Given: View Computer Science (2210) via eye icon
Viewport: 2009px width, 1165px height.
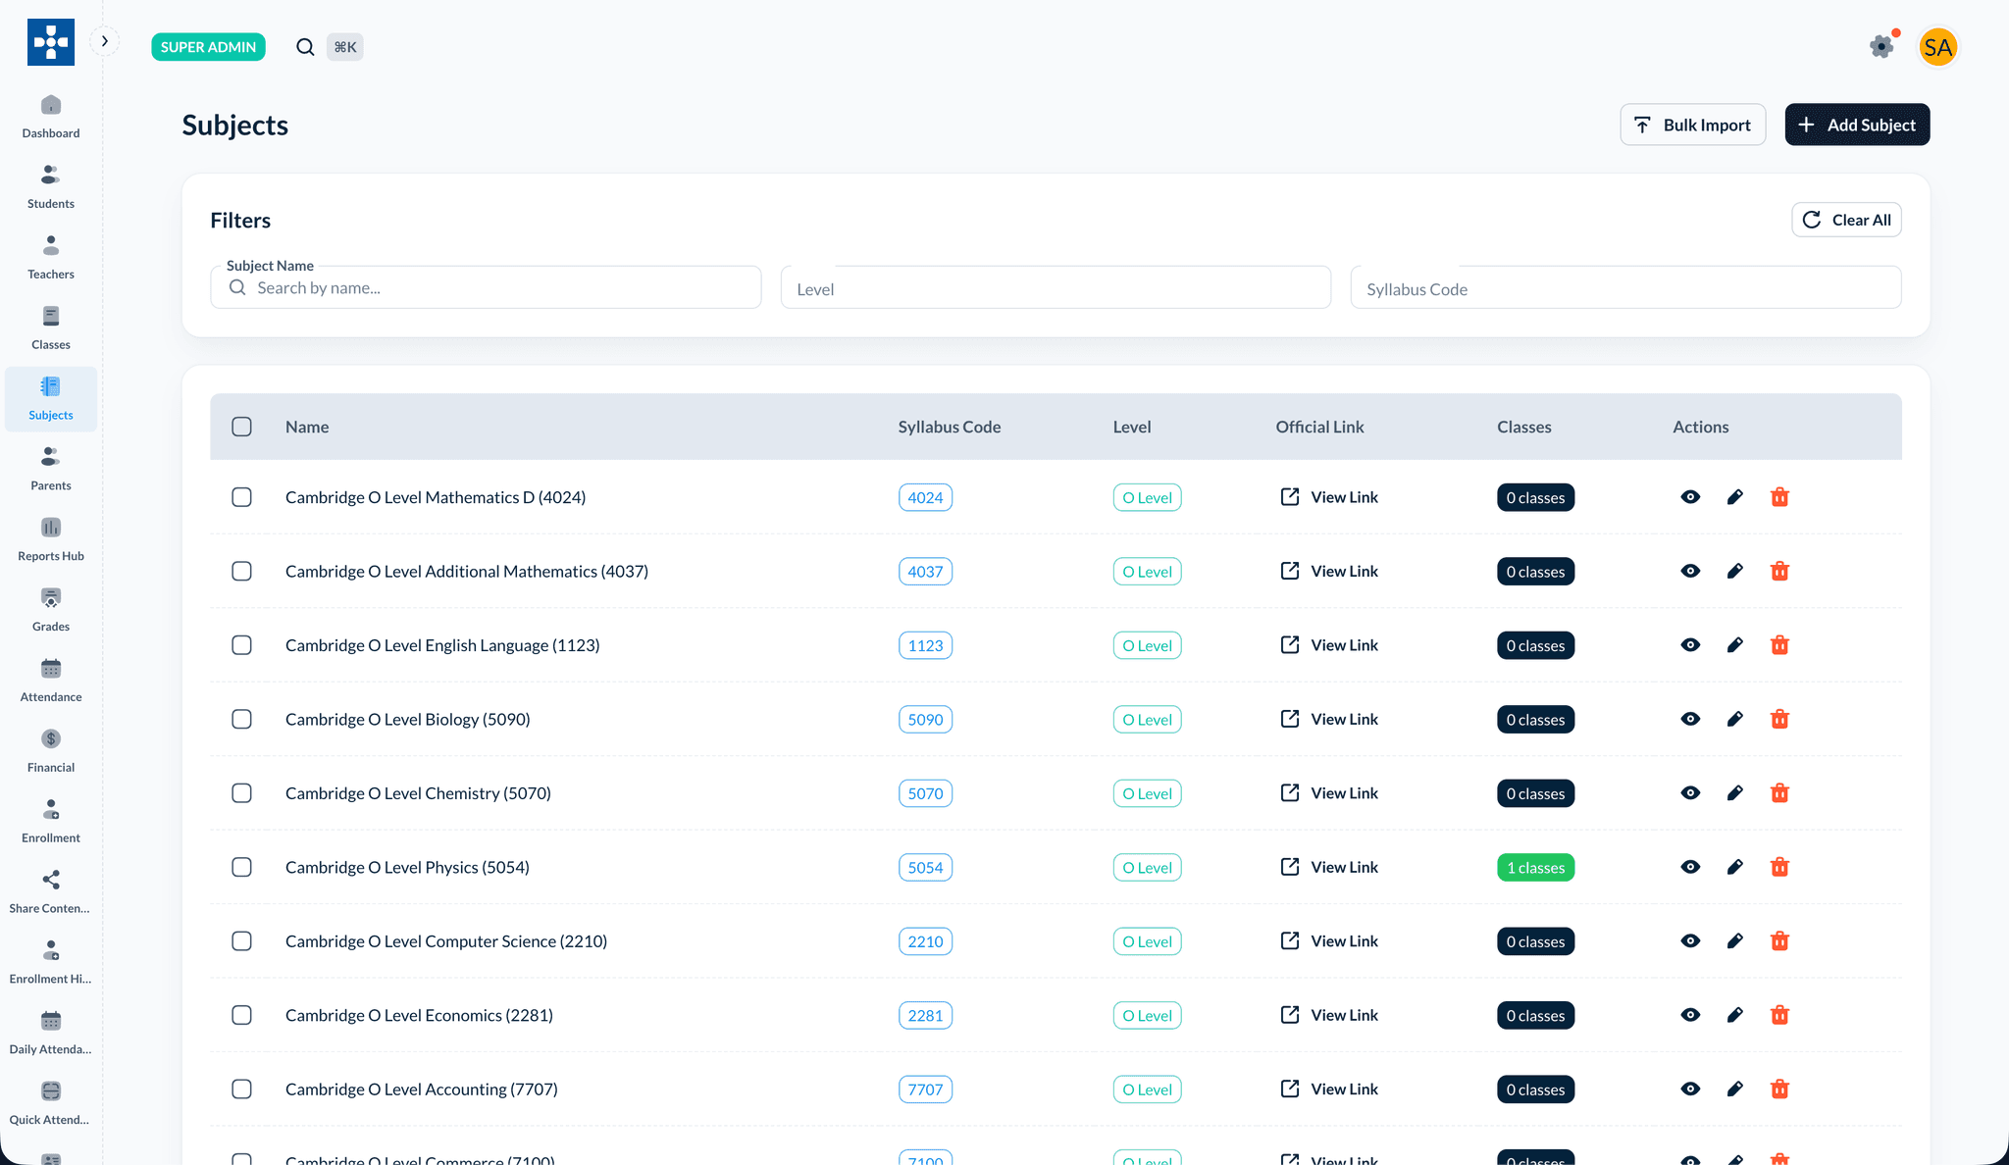Looking at the screenshot, I should tap(1690, 941).
